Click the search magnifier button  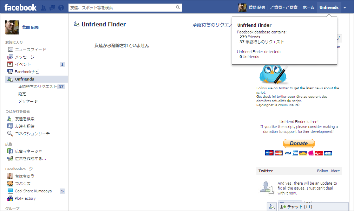tap(178, 7)
